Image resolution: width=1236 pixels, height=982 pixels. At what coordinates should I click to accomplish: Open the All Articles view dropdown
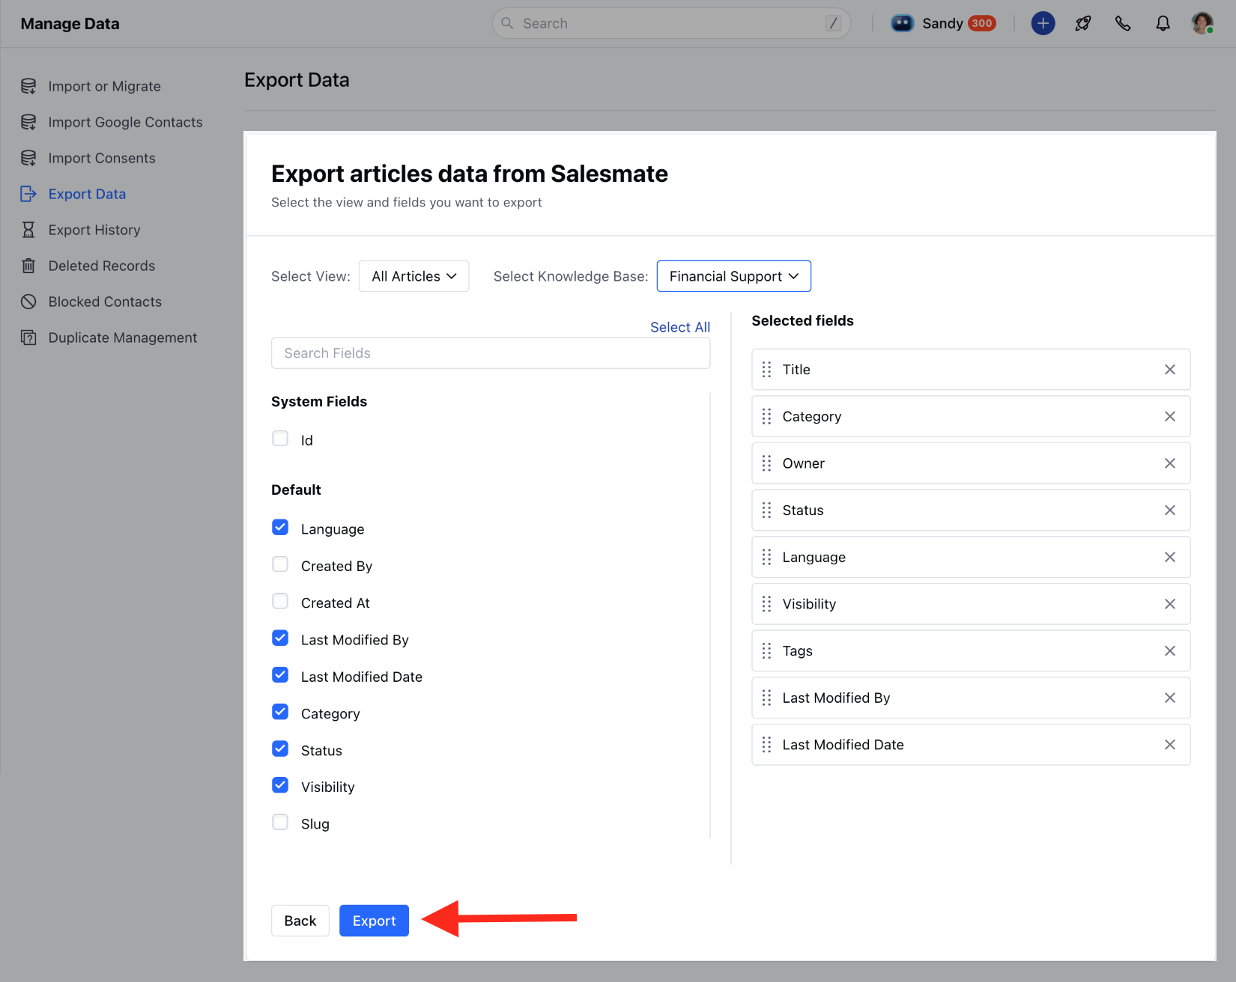pos(414,276)
